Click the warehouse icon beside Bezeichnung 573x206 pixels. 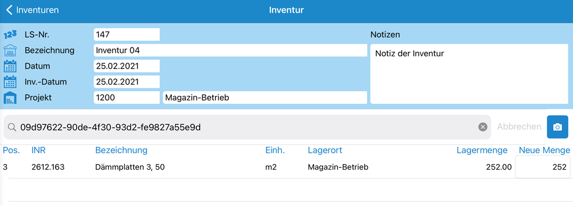click(10, 51)
